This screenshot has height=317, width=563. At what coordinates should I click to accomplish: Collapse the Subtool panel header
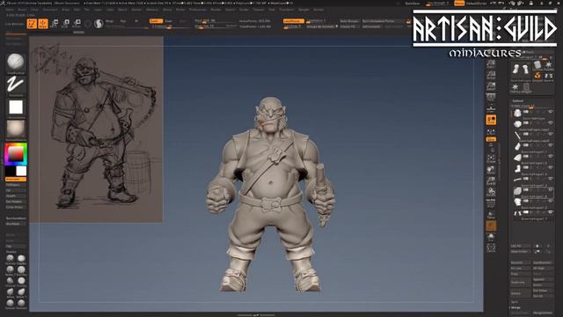[x=518, y=101]
